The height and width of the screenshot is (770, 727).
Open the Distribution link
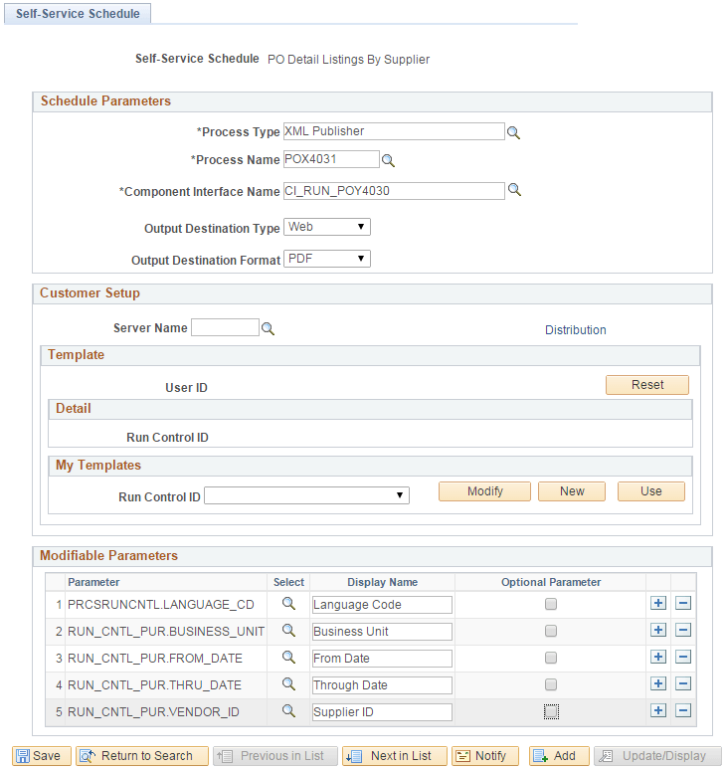575,330
